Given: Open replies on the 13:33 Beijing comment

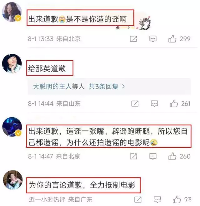Looking at the screenshot, I should 153,39.
